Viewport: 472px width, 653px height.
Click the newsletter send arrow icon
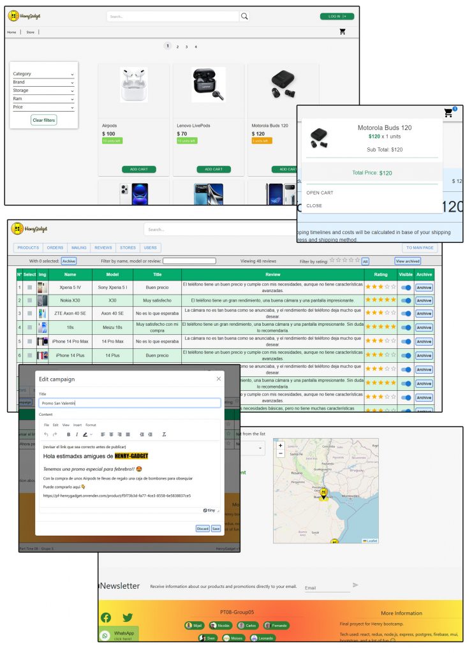click(355, 585)
